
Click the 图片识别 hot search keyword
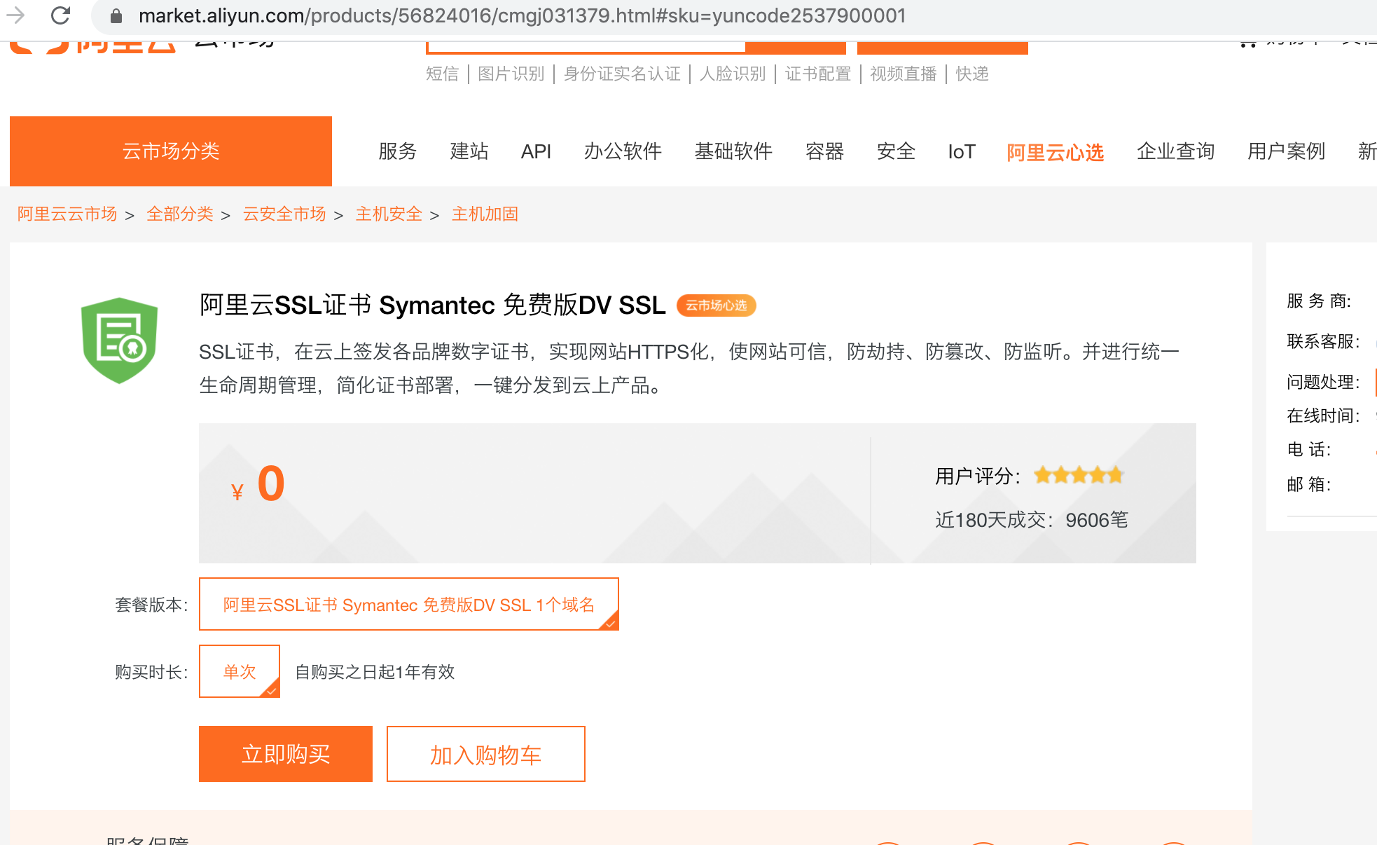click(511, 74)
